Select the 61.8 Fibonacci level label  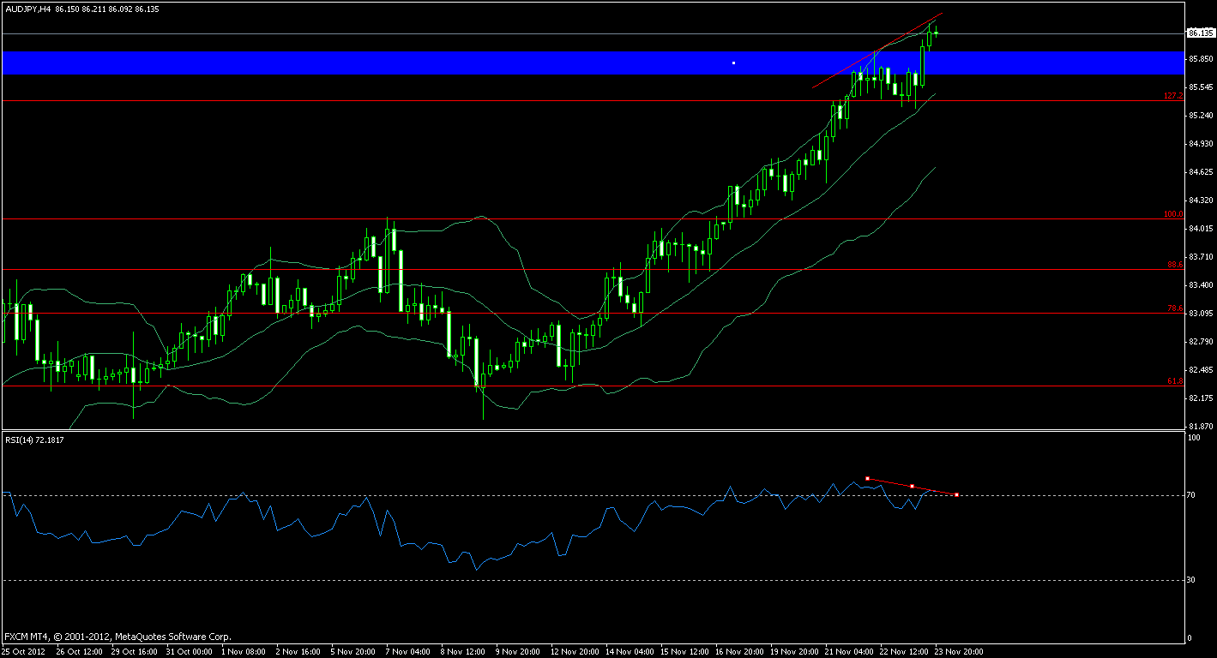click(1174, 381)
